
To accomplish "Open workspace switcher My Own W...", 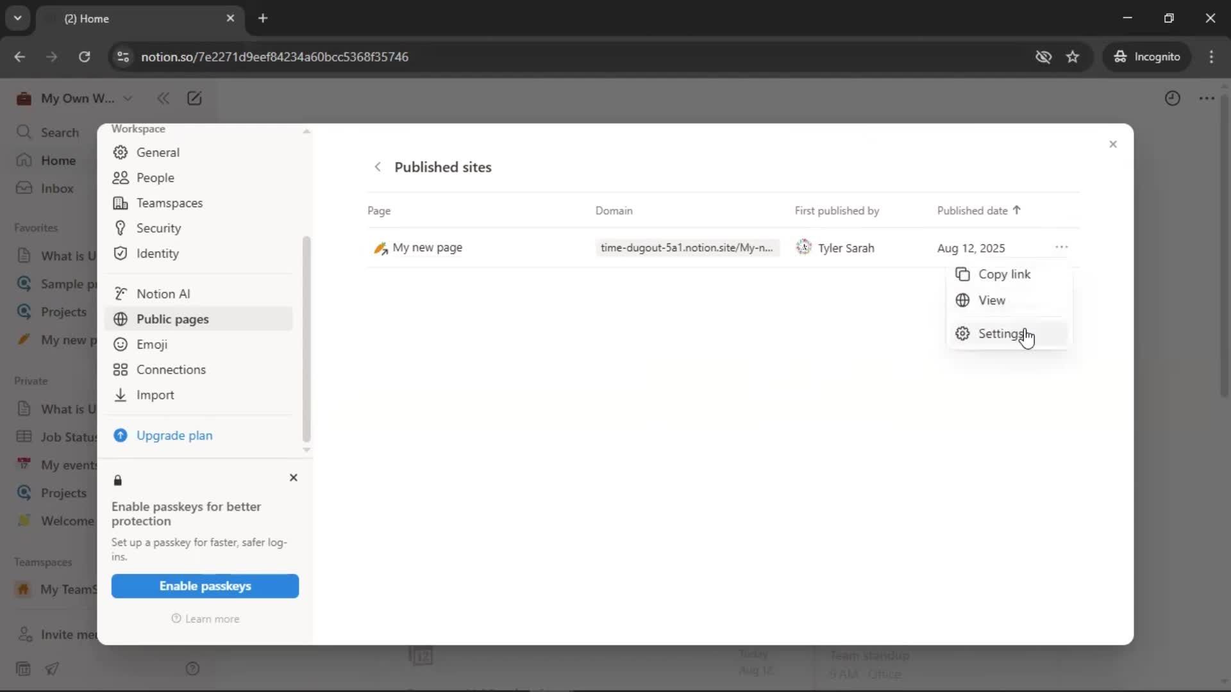I will tap(76, 99).
